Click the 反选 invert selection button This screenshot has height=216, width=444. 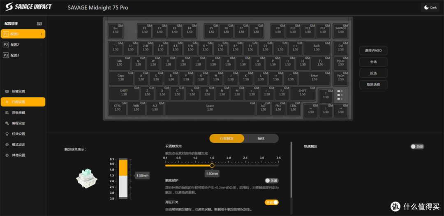pyautogui.click(x=373, y=73)
